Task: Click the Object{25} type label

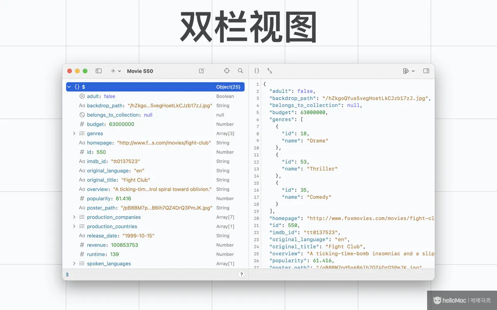Action: (228, 87)
